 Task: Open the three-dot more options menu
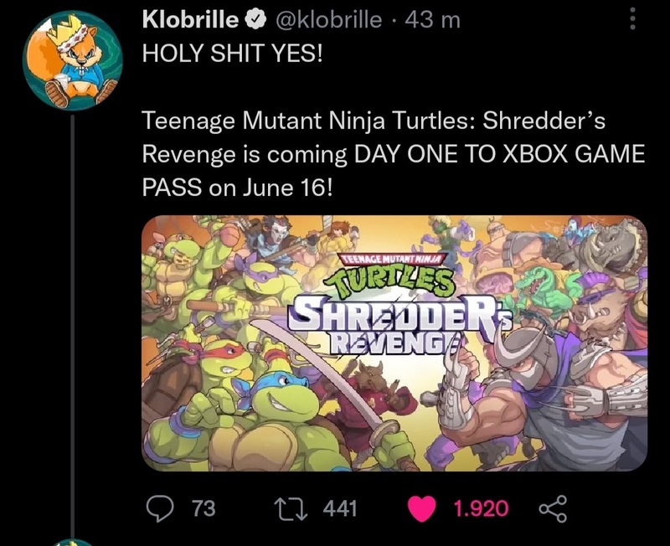click(631, 18)
